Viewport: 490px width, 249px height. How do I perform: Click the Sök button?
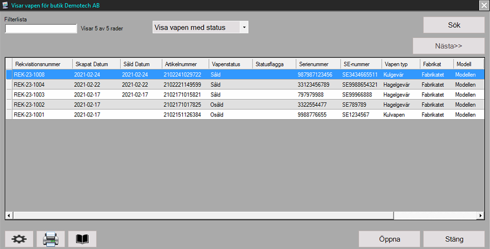454,25
